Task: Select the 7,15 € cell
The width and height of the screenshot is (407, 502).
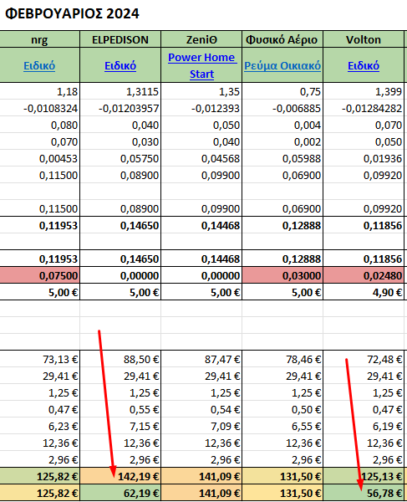Action: click(x=120, y=426)
